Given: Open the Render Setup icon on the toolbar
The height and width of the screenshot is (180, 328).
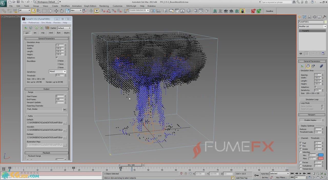Looking at the screenshot, I should [x=196, y=11].
